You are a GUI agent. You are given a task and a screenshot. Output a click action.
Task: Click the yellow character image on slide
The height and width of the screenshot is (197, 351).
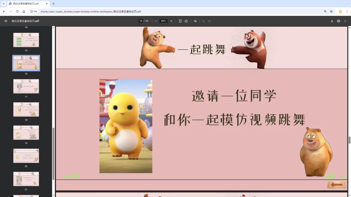[126, 126]
